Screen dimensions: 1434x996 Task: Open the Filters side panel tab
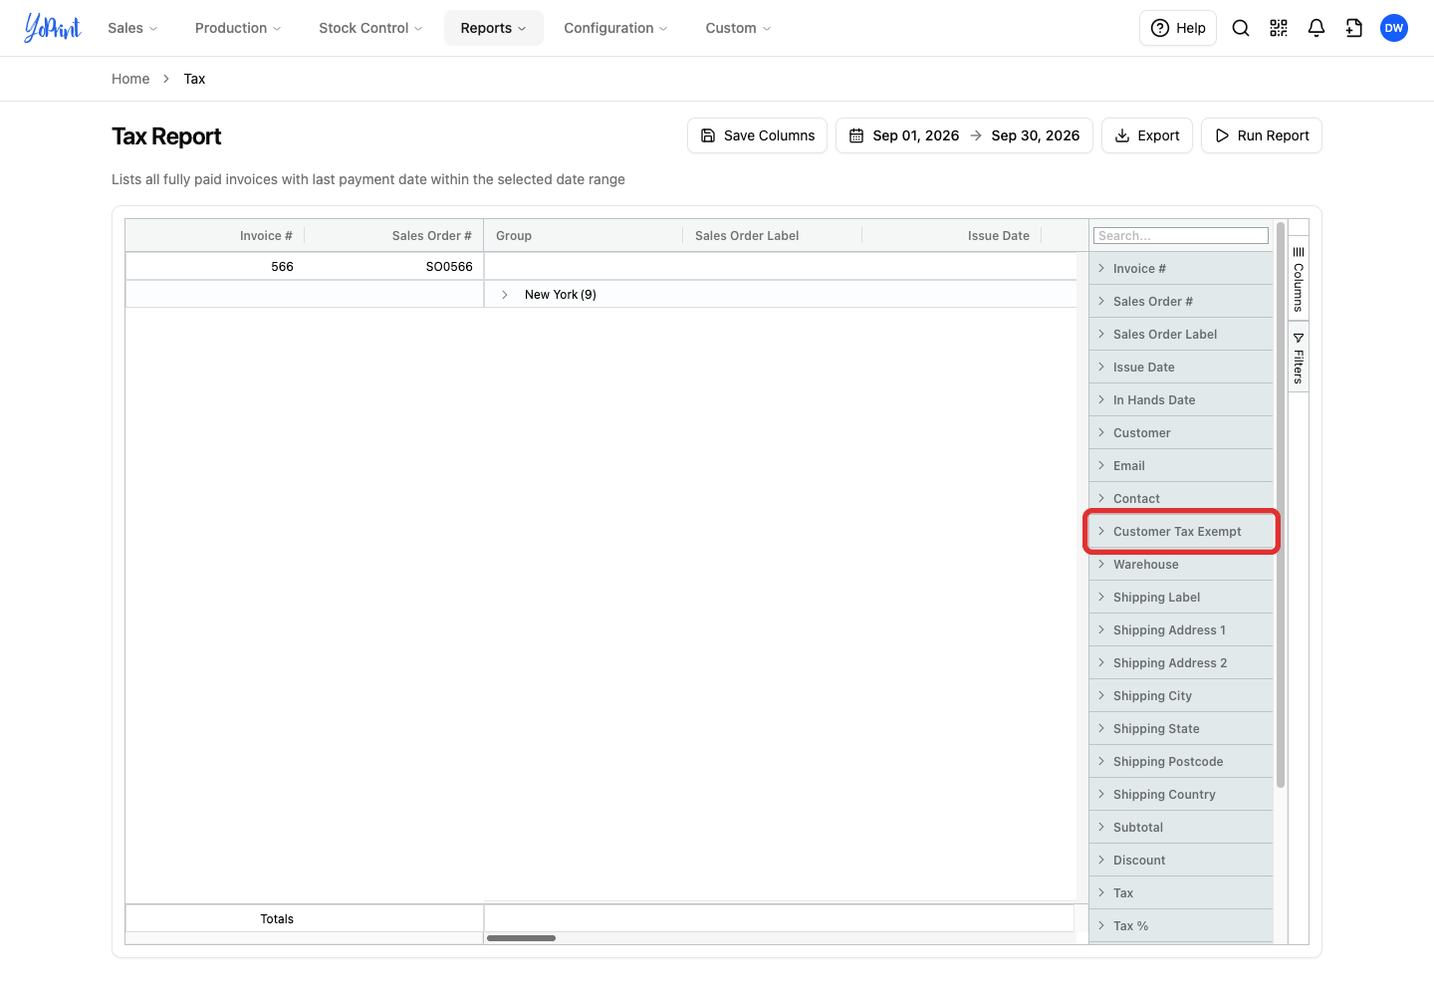tap(1299, 360)
